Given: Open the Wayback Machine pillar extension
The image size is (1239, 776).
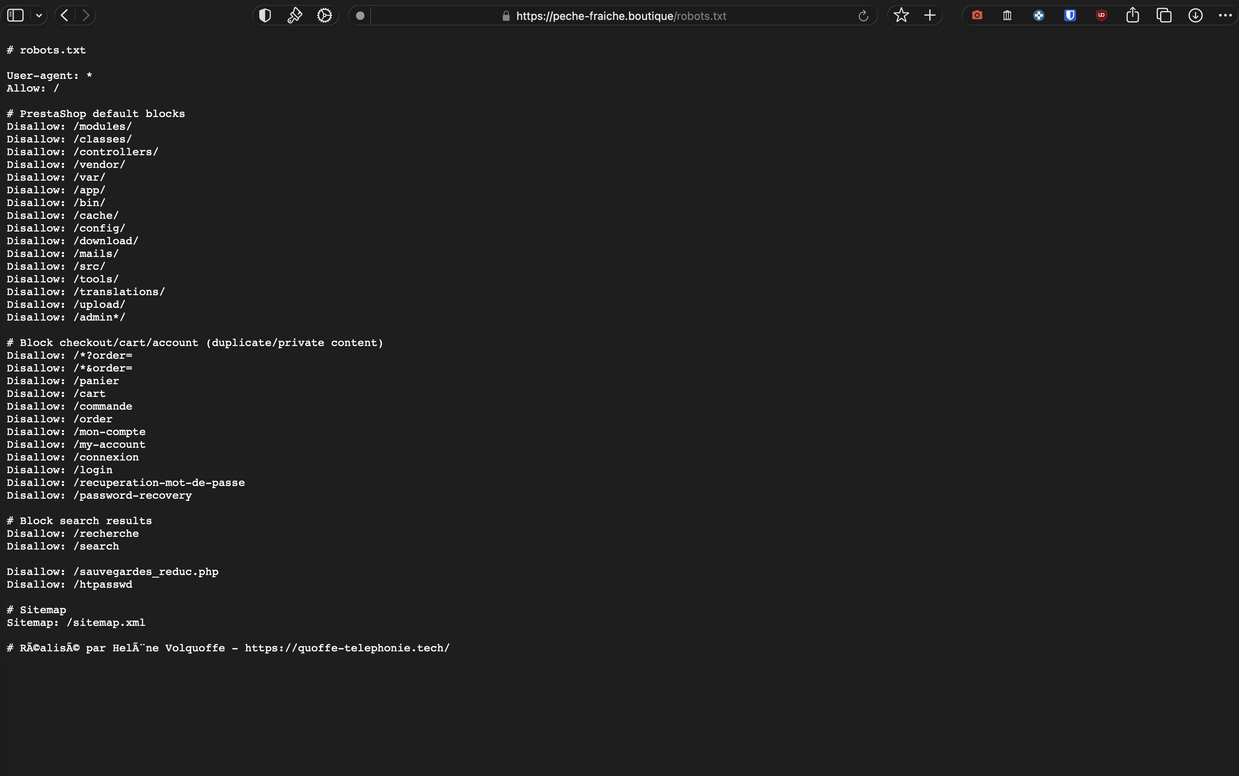Looking at the screenshot, I should (1007, 15).
